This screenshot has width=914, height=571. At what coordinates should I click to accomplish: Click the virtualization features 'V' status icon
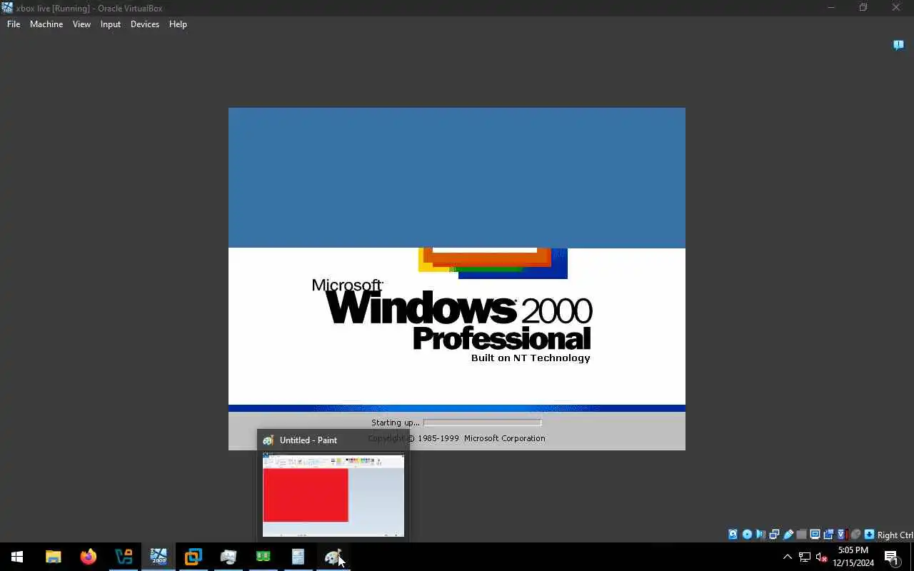pyautogui.click(x=842, y=535)
